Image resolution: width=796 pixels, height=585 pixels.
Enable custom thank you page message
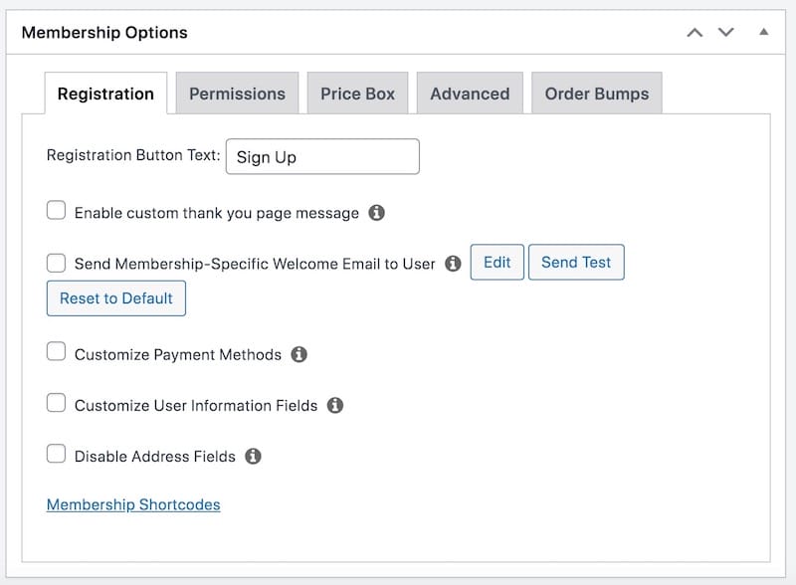click(x=56, y=210)
